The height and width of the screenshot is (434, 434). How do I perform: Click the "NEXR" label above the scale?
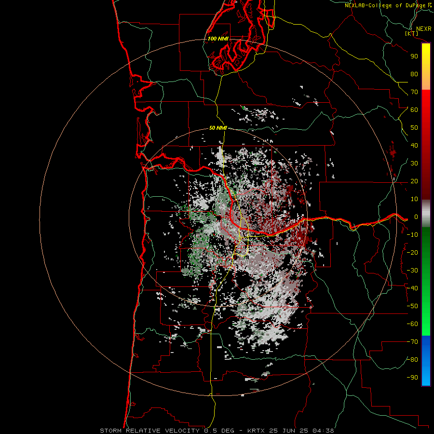point(423,29)
